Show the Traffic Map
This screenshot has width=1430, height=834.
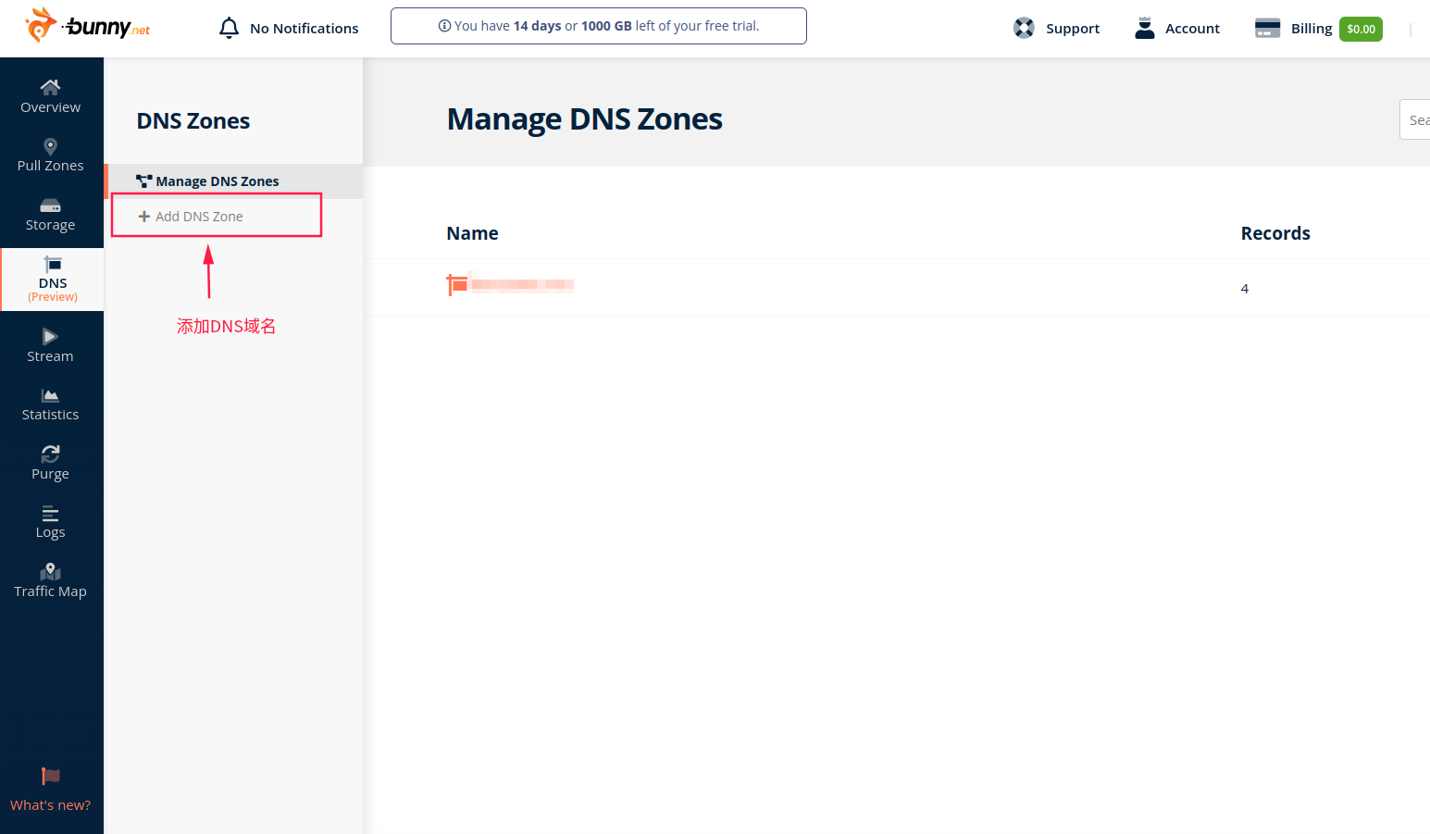pos(51,580)
